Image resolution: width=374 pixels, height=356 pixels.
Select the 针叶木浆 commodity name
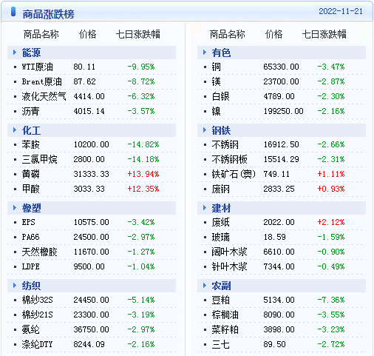click(x=229, y=266)
